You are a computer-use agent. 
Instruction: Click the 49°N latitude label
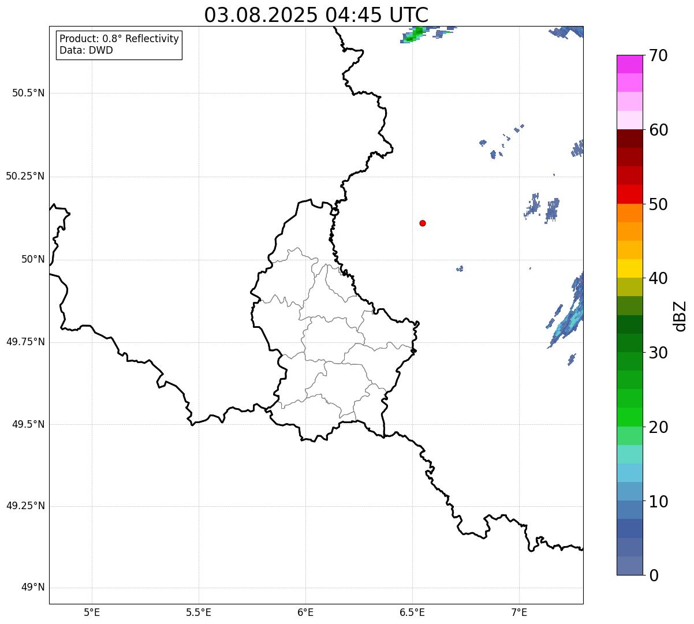[33, 587]
